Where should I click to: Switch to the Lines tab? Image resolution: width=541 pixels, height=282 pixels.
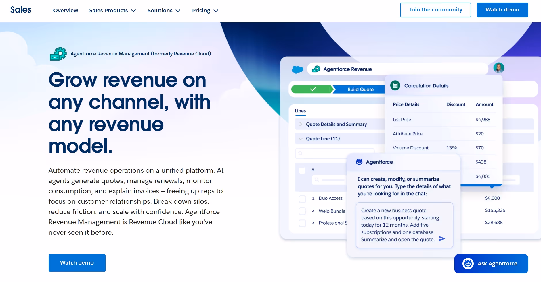pyautogui.click(x=300, y=111)
